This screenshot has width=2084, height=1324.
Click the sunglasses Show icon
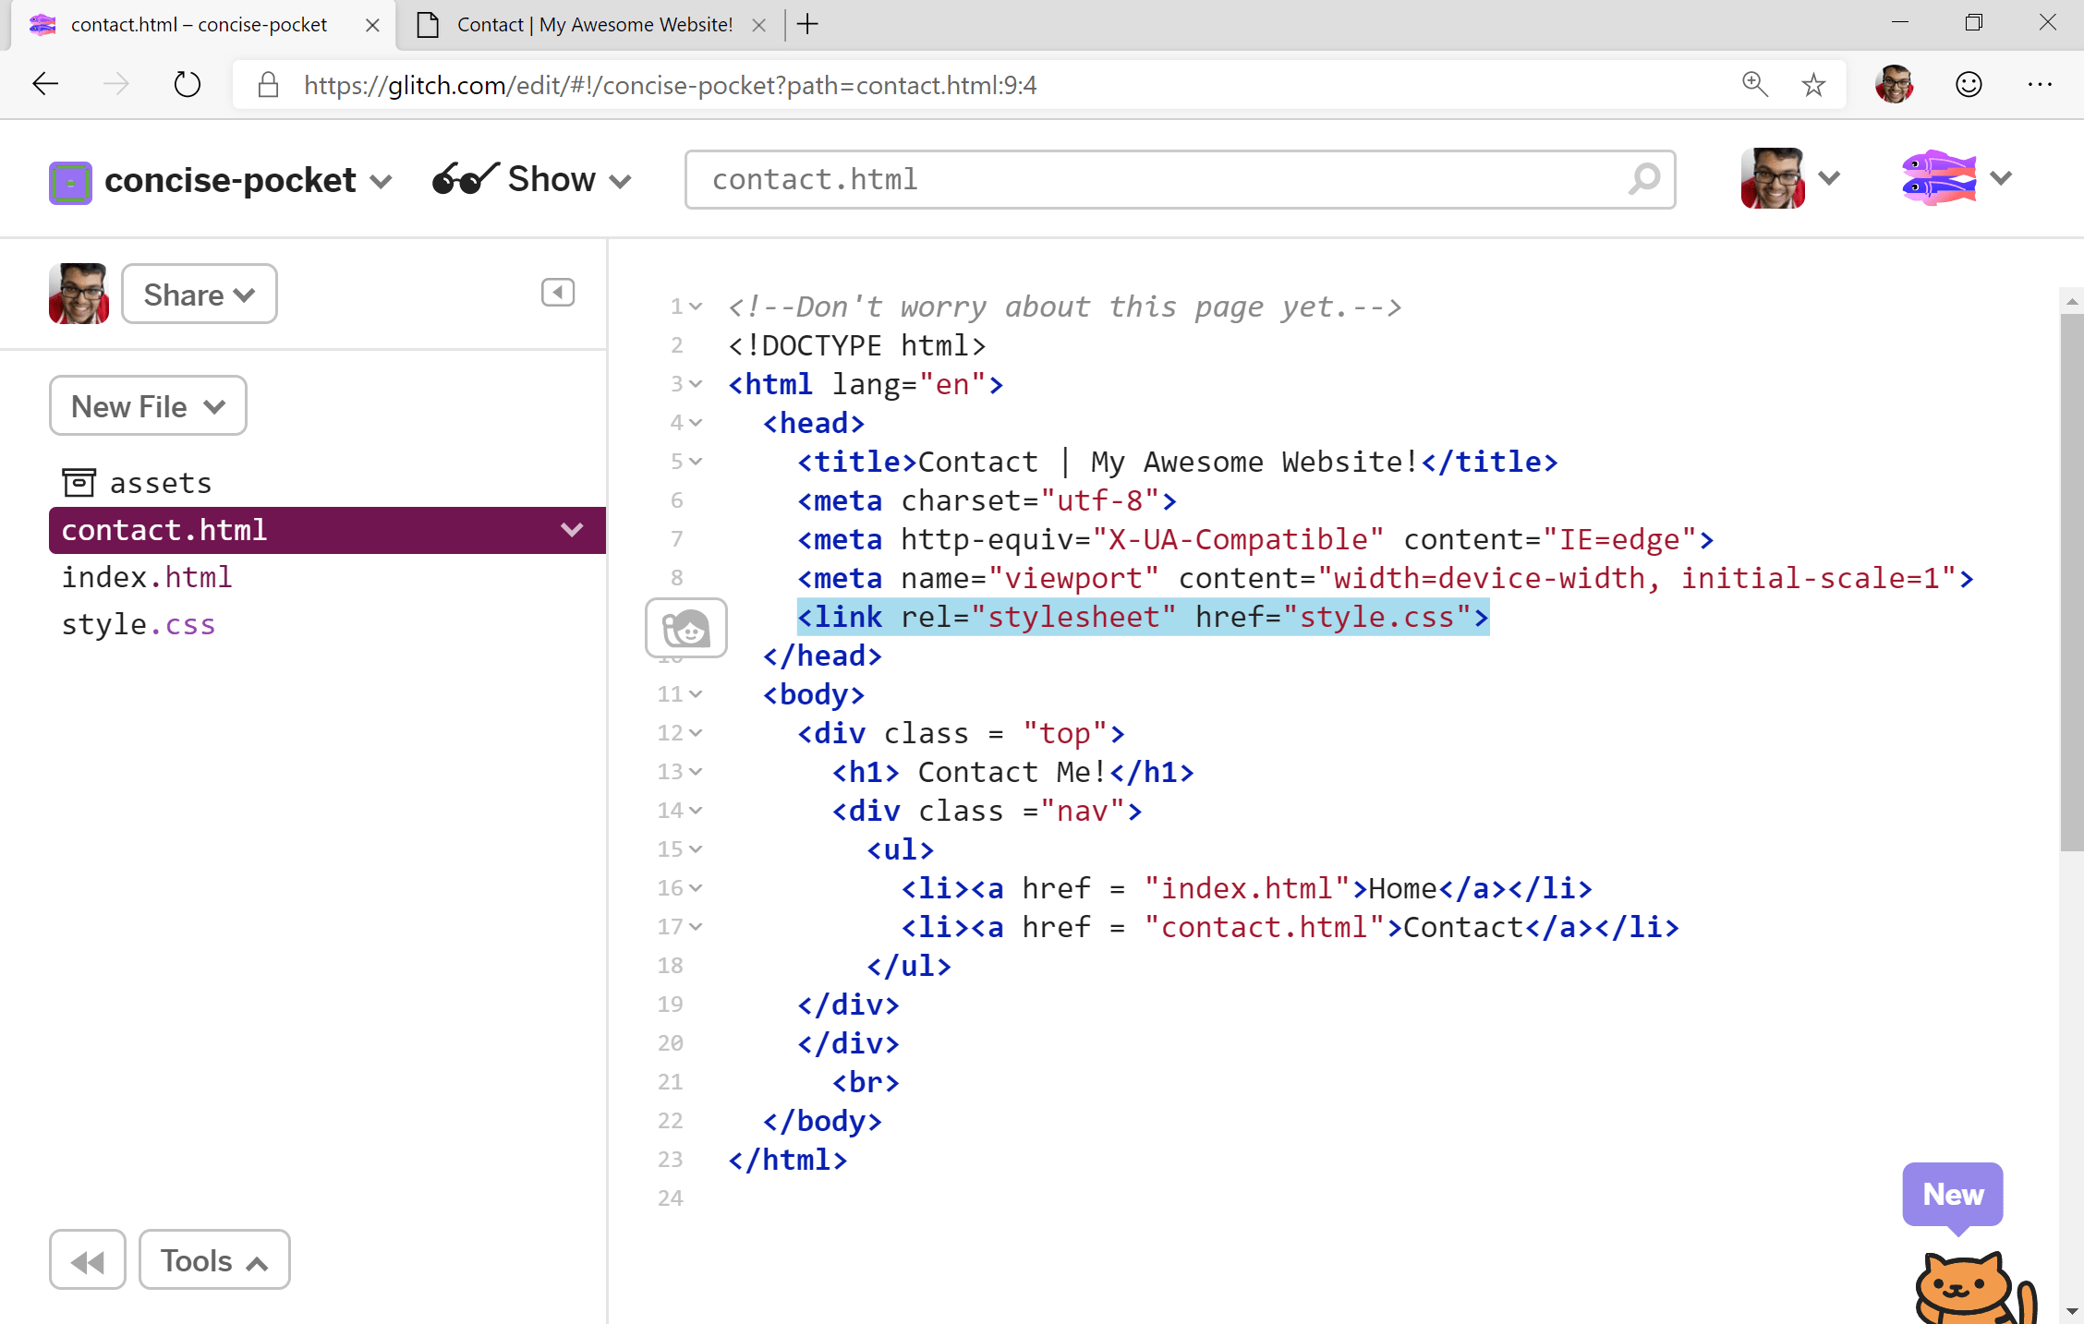point(466,177)
